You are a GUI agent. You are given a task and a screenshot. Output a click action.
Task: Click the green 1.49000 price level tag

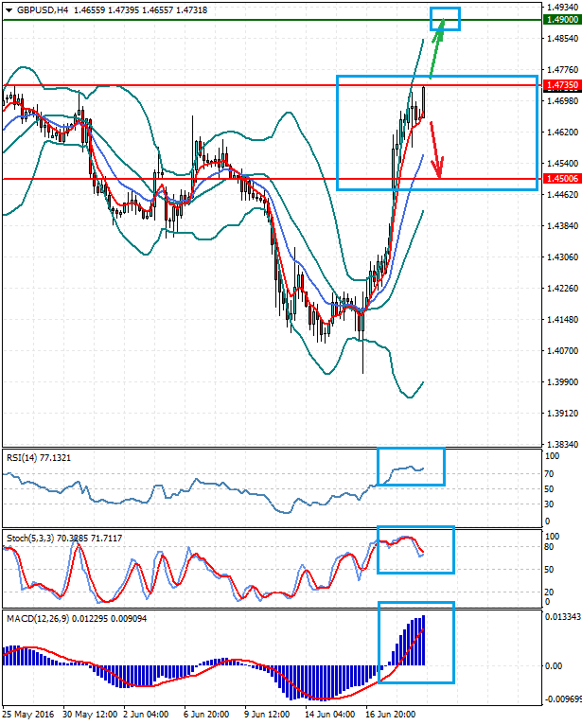pyautogui.click(x=562, y=19)
